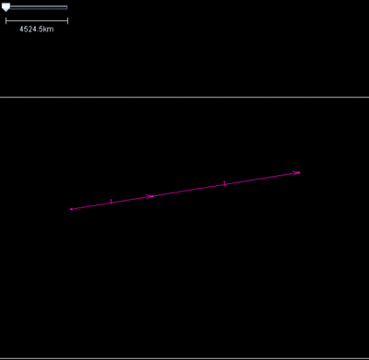Select the waypoint dot after first arrowhead

pyautogui.click(x=152, y=196)
